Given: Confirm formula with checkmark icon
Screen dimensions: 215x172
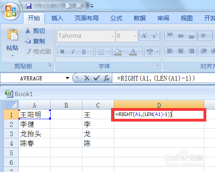Looking at the screenshot, I should coord(97,78).
